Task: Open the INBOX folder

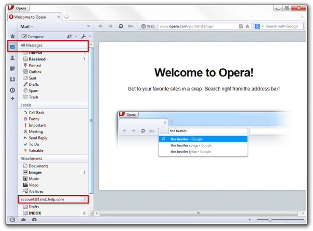Action: click(53, 213)
